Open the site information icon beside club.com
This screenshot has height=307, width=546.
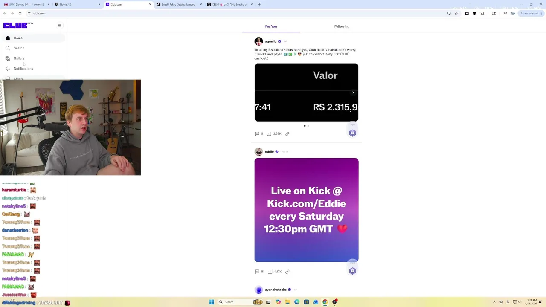29,14
